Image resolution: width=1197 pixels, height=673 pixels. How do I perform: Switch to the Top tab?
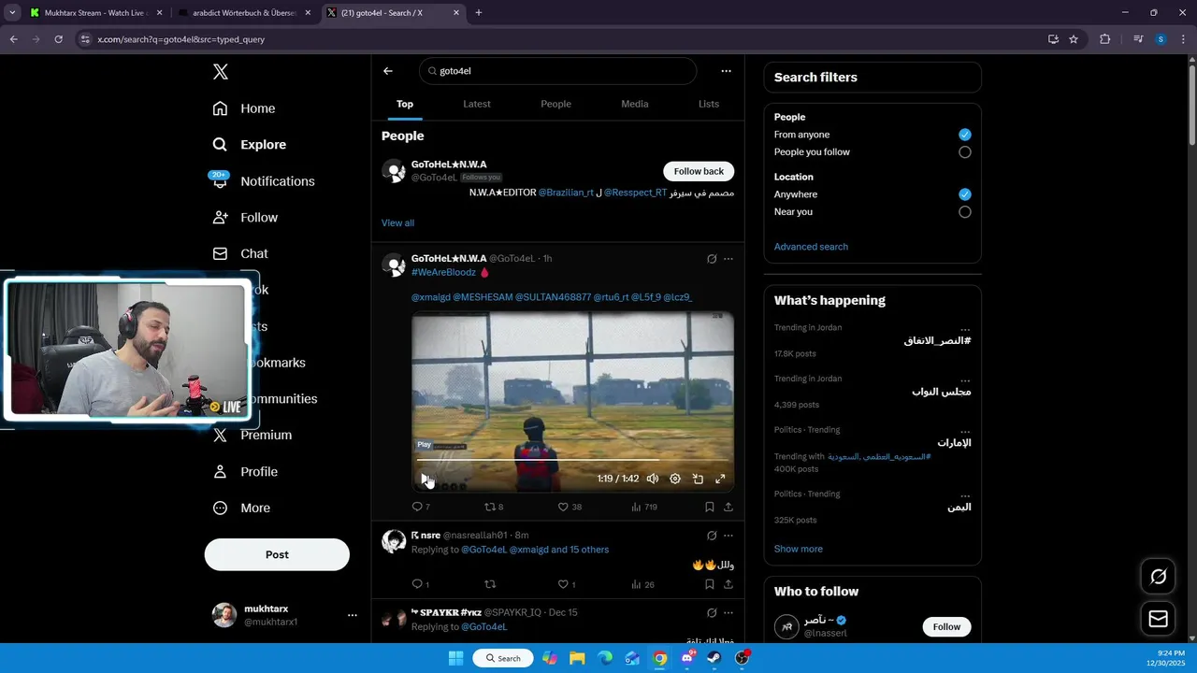[405, 104]
